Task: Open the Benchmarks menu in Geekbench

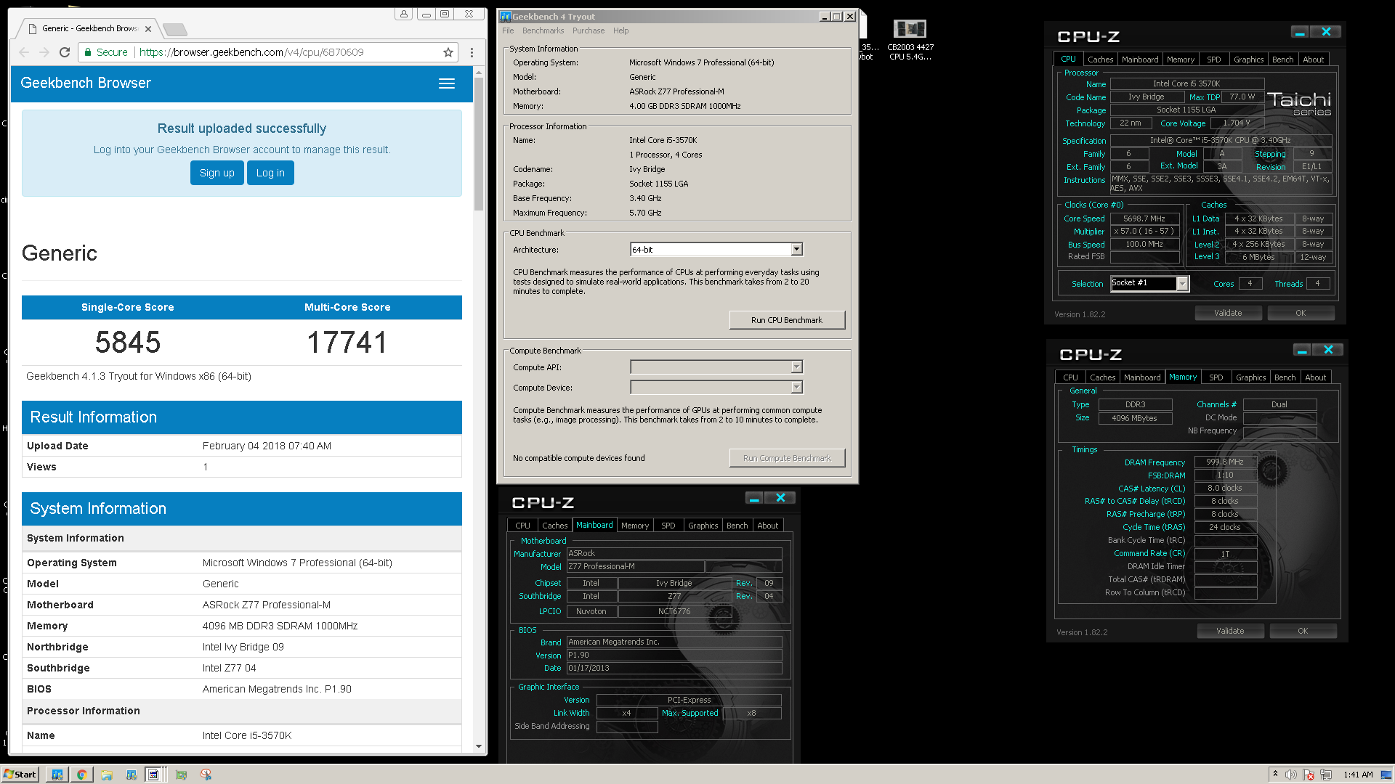Action: click(543, 30)
